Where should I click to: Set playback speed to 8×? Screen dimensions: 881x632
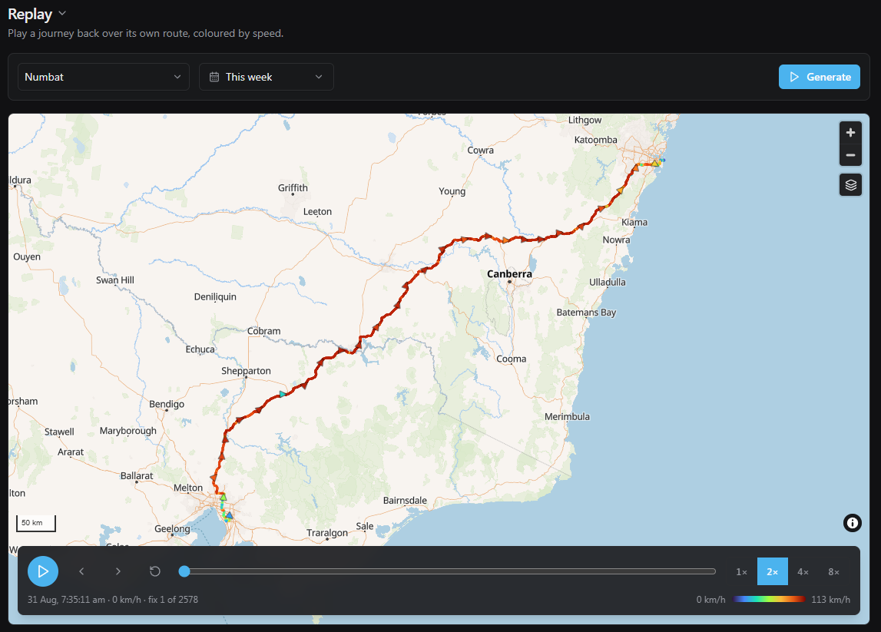pos(834,572)
